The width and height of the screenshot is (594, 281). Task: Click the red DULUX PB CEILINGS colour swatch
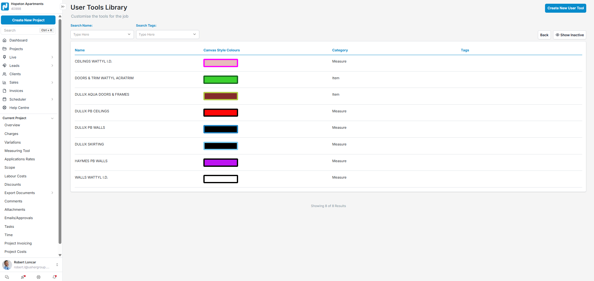point(220,113)
